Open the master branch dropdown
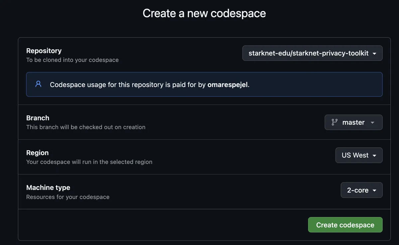Viewport: 399px width, 245px height. 353,122
